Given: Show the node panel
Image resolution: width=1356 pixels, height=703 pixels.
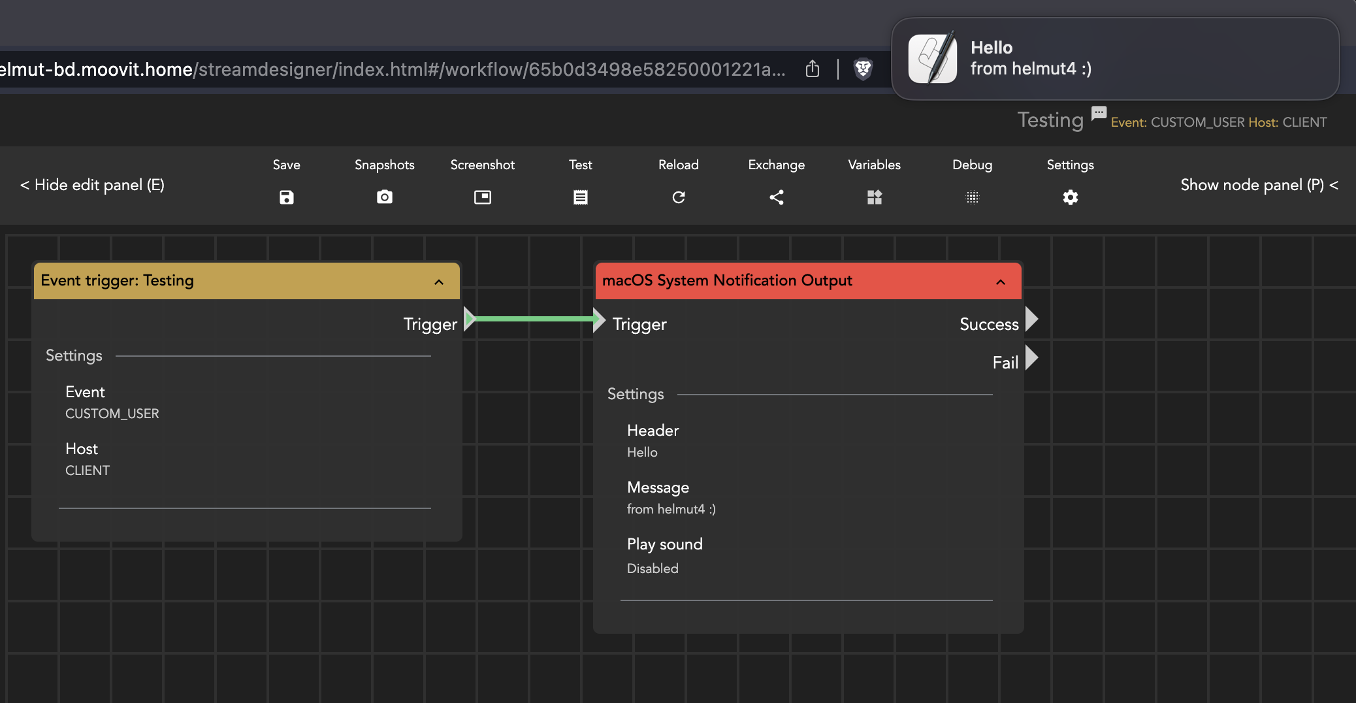Looking at the screenshot, I should coord(1259,185).
